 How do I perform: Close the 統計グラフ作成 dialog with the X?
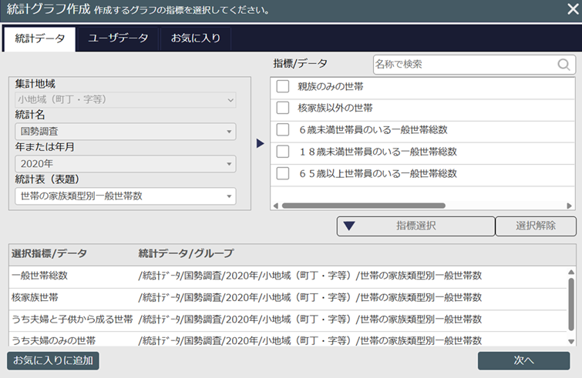pyautogui.click(x=572, y=10)
